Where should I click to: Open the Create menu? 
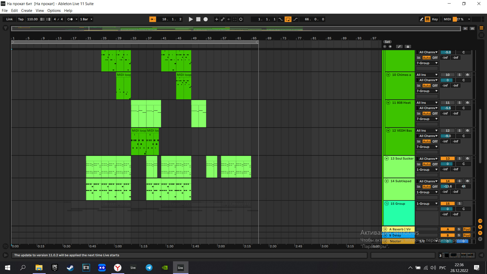[27, 11]
